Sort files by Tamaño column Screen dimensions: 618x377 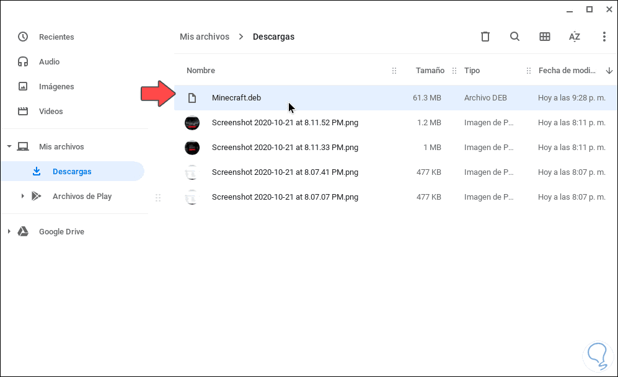click(x=430, y=71)
